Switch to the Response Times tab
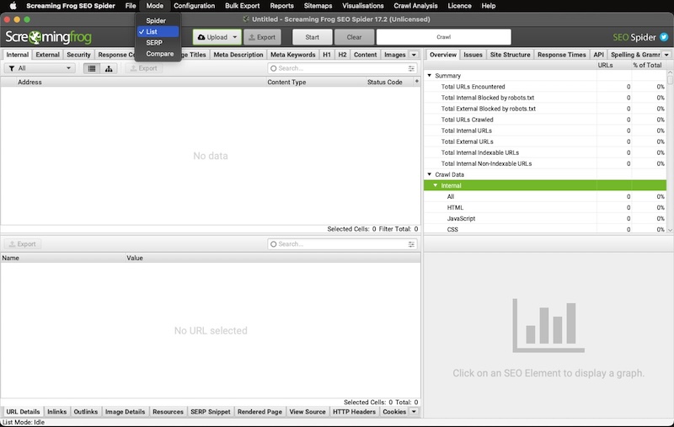The height and width of the screenshot is (427, 674). [x=561, y=55]
